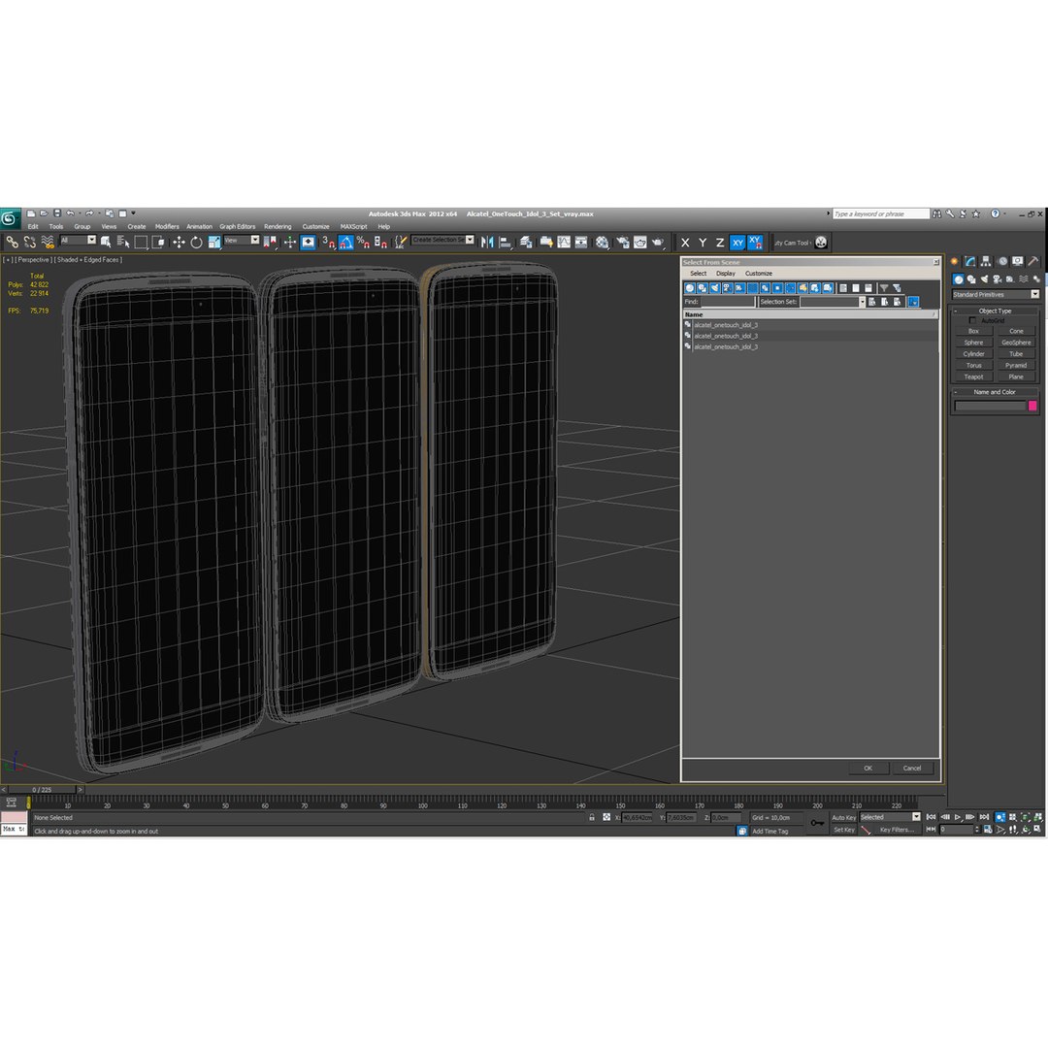Open the Hierarchy panel tab

coord(986,261)
